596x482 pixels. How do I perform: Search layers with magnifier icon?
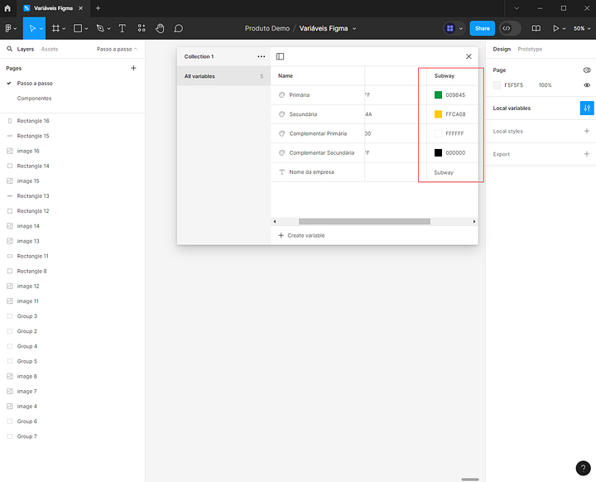point(9,49)
